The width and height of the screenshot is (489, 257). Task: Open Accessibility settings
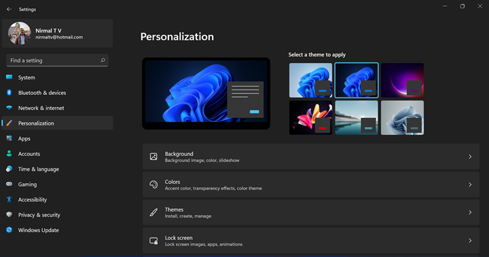57,199
